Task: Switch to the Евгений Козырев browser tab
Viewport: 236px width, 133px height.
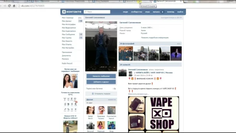Action: [x=136, y=1]
